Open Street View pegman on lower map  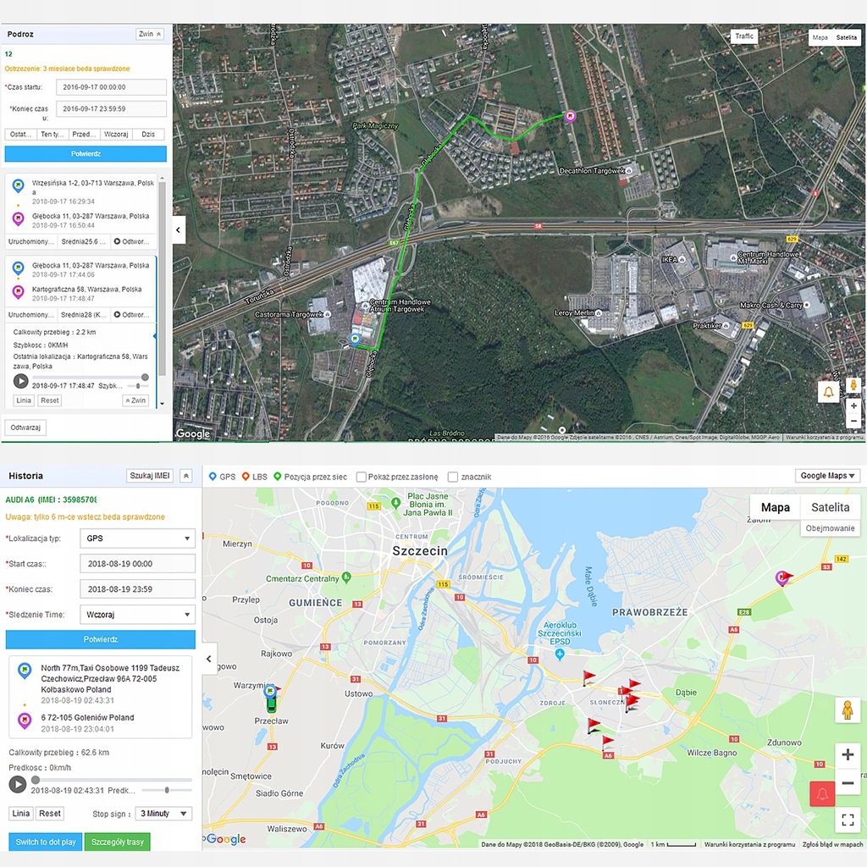click(x=848, y=710)
